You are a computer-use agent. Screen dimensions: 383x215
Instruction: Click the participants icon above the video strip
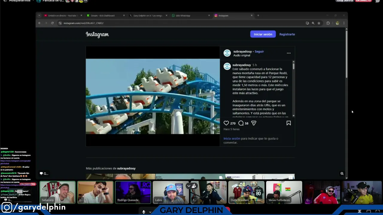click(x=194, y=186)
